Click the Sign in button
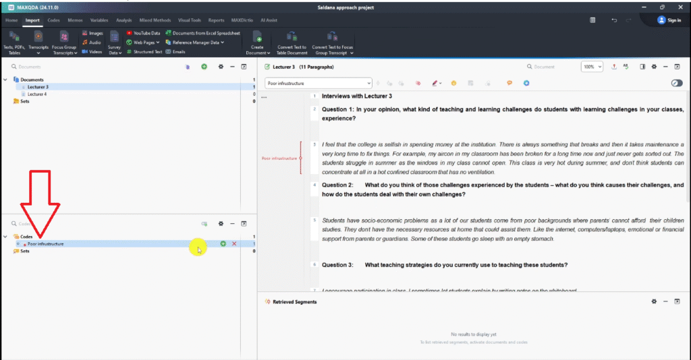 click(669, 20)
